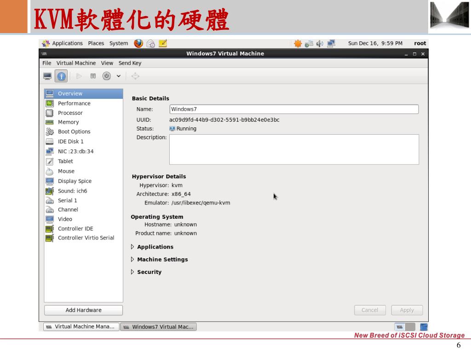The width and height of the screenshot is (471, 353).
Task: Switch to fullscreen with the arrows icon
Action: tap(135, 76)
